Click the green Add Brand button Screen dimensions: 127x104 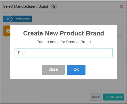coord(114,97)
